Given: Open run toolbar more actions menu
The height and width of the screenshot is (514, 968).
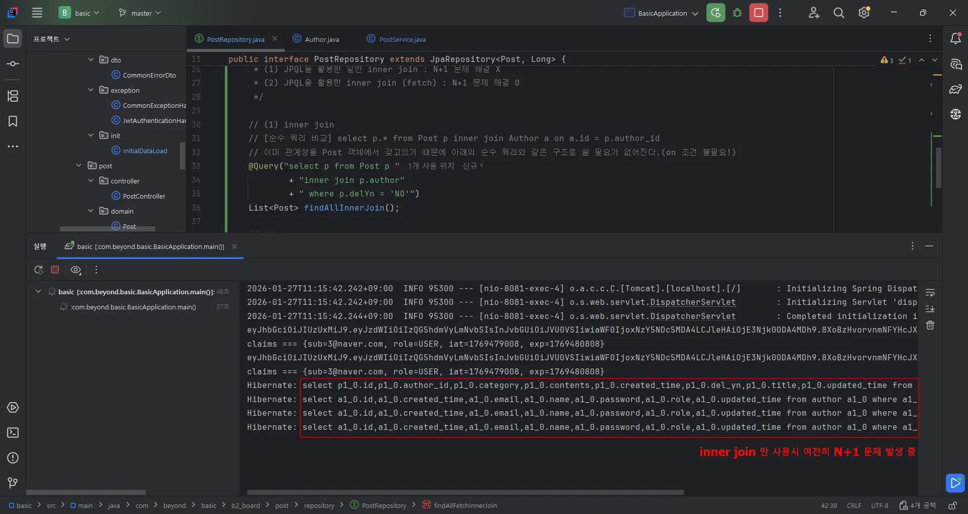Looking at the screenshot, I should tap(96, 270).
